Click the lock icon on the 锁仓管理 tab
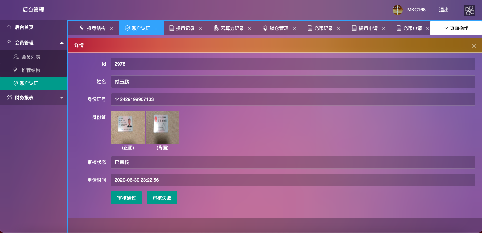This screenshot has width=482, height=233. [265, 28]
